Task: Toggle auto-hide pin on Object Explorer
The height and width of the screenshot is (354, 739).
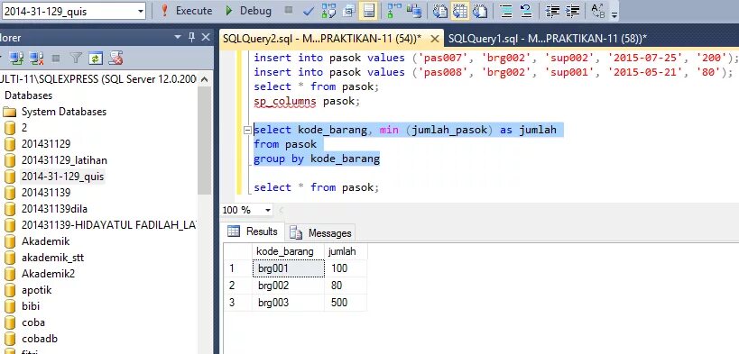Action: click(x=191, y=37)
